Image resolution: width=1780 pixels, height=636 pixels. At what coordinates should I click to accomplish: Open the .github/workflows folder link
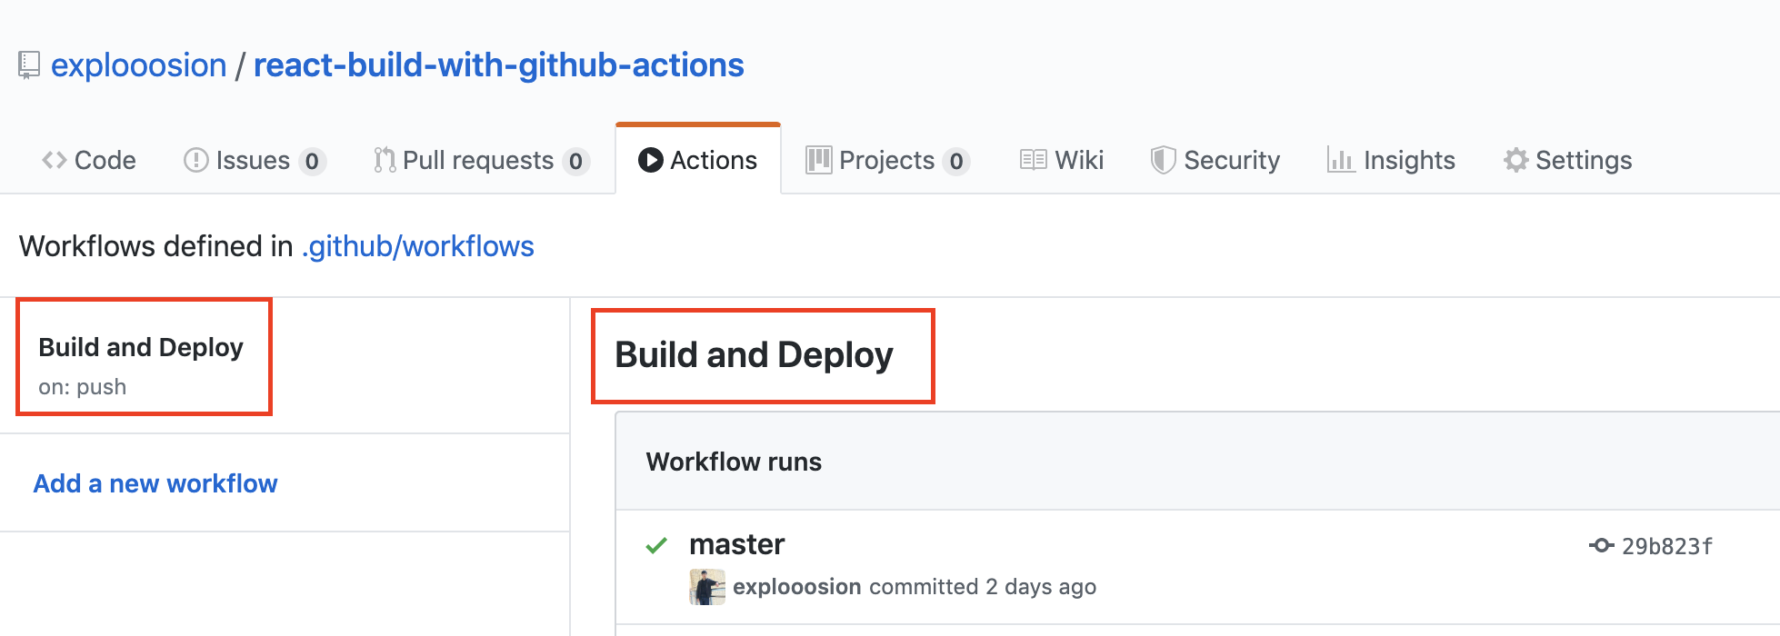[x=418, y=246]
